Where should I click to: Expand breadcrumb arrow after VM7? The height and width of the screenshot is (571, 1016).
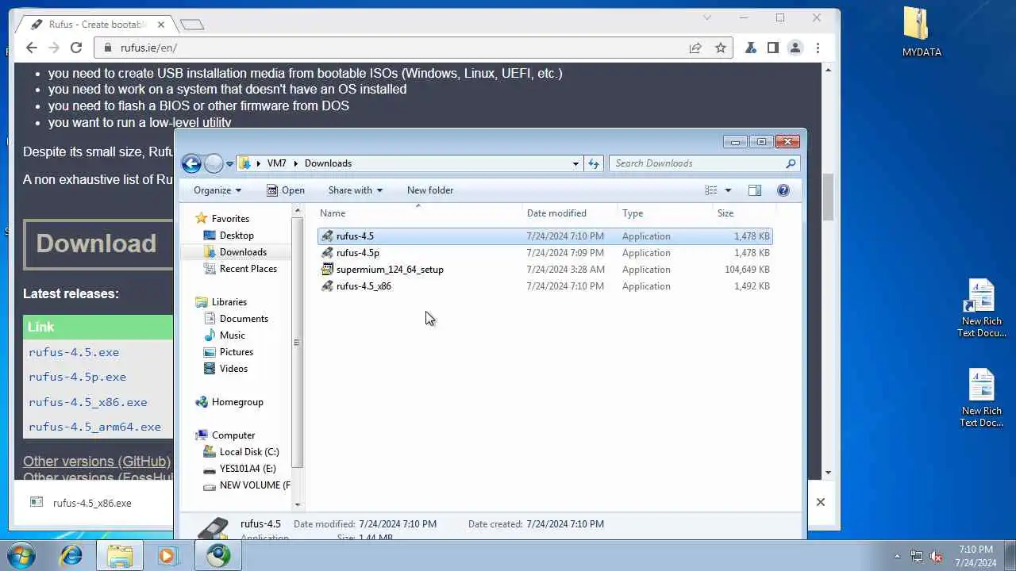(x=295, y=163)
